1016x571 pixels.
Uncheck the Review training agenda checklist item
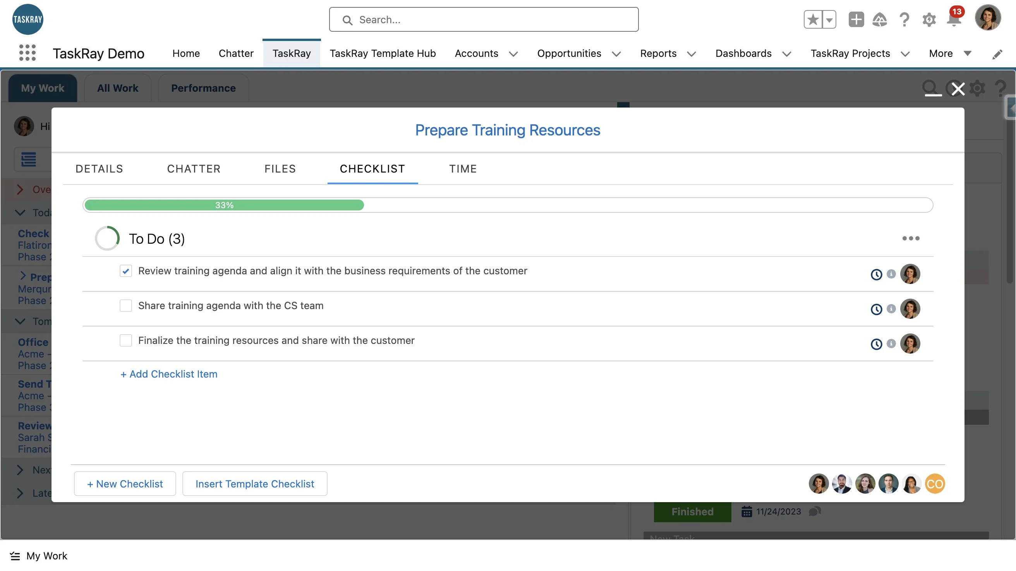coord(126,271)
